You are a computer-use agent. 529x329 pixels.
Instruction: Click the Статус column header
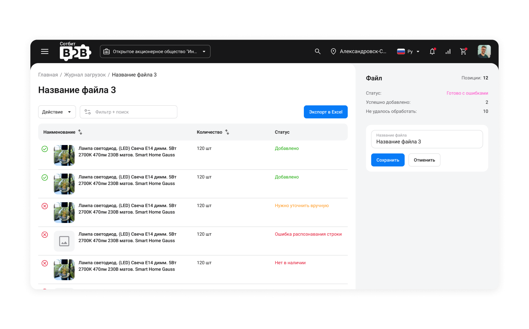[282, 132]
